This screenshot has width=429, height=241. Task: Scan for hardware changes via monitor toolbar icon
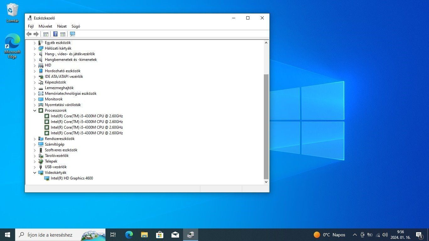(x=73, y=34)
